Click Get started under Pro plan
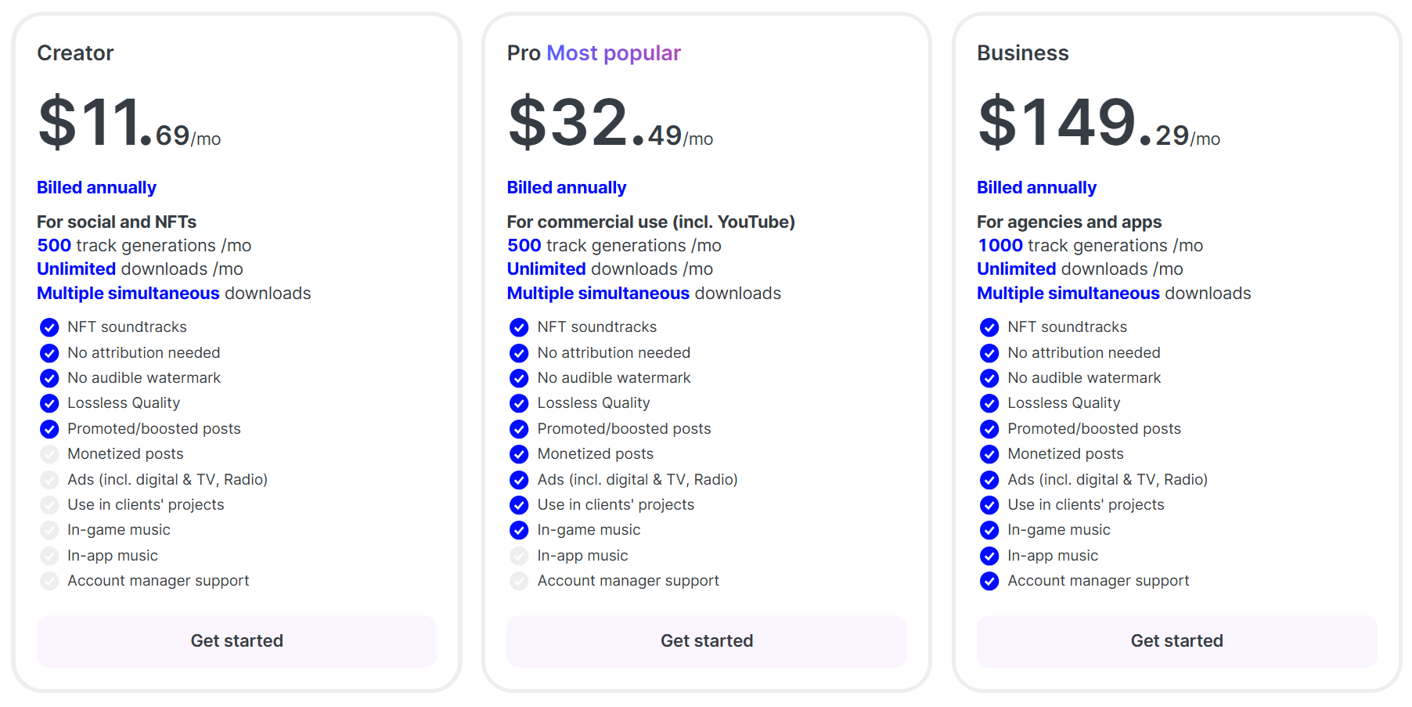 pyautogui.click(x=706, y=640)
